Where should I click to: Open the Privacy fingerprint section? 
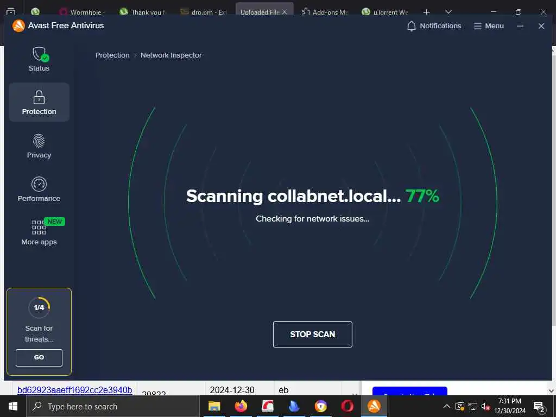39,146
